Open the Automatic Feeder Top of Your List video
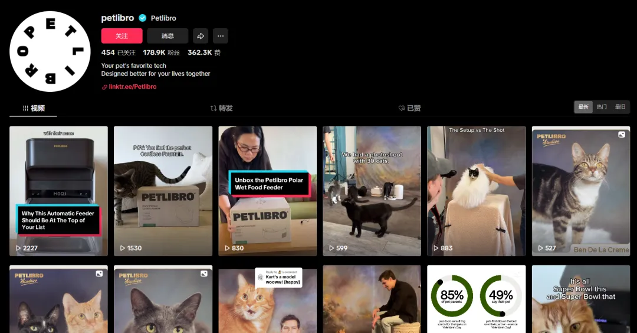Viewport: 637px width, 333px height. click(x=58, y=191)
